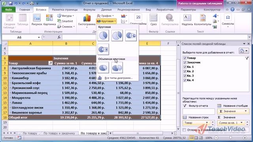This screenshot has height=142, width=253.
Task: Choose the exploded pie chart type
Action: (x=117, y=35)
